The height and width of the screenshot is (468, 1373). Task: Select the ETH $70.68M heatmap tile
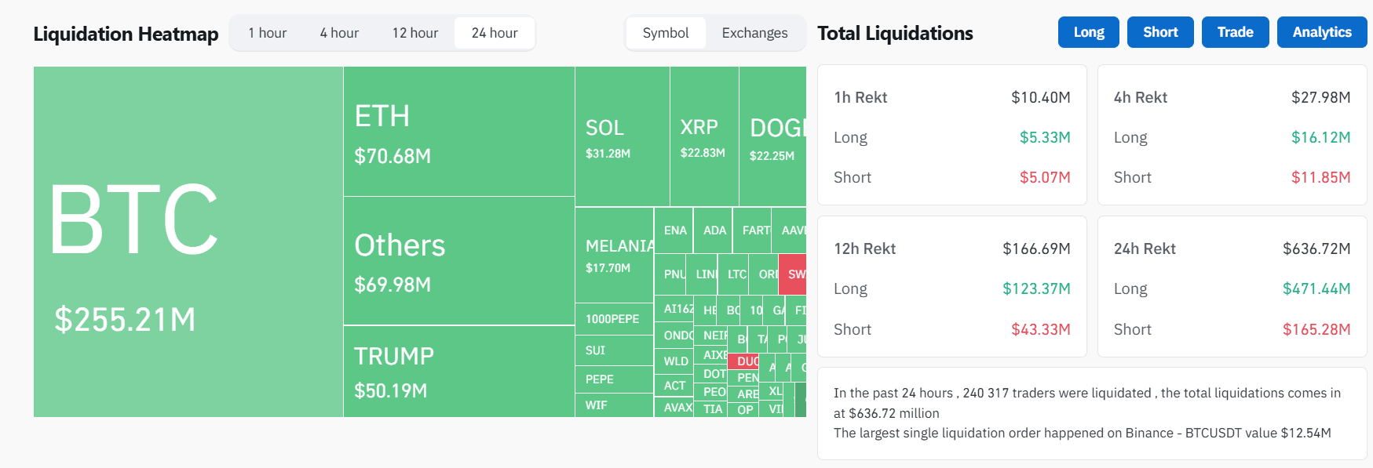coord(458,132)
